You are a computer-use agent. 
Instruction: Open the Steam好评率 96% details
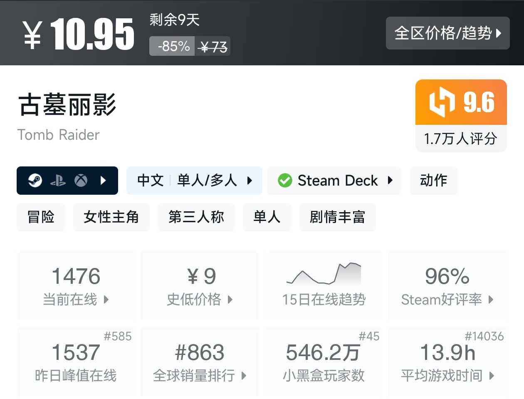coord(447,286)
